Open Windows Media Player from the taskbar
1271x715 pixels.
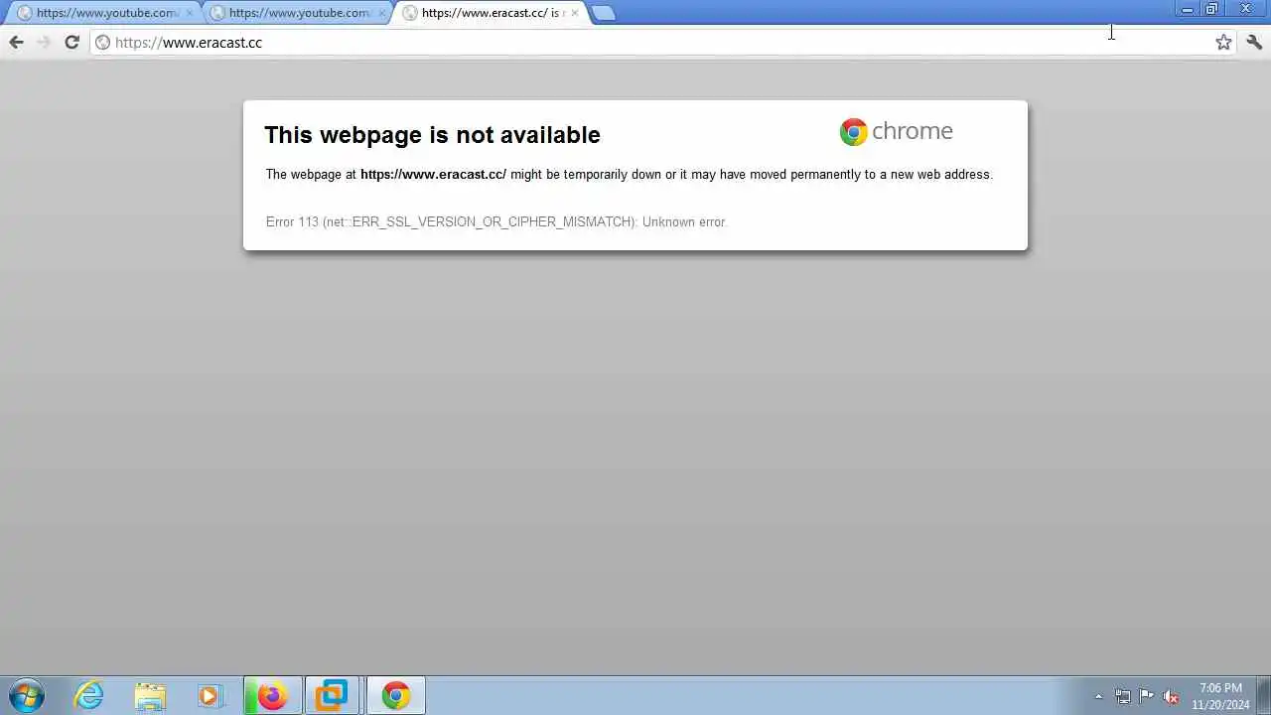210,695
